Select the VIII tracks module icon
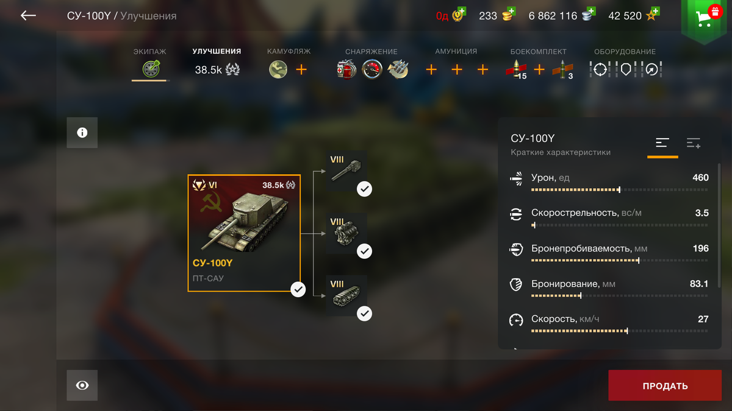 point(346,295)
